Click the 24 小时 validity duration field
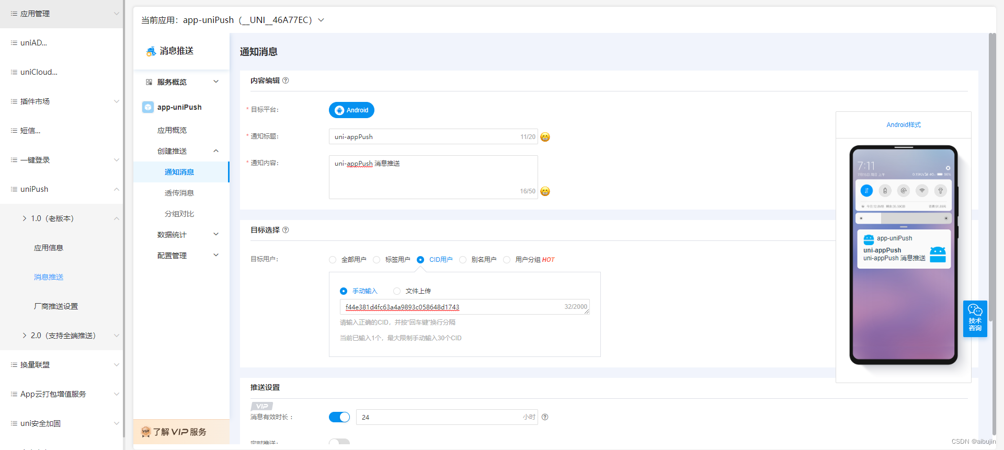Viewport: 1004px width, 450px height. (x=447, y=417)
